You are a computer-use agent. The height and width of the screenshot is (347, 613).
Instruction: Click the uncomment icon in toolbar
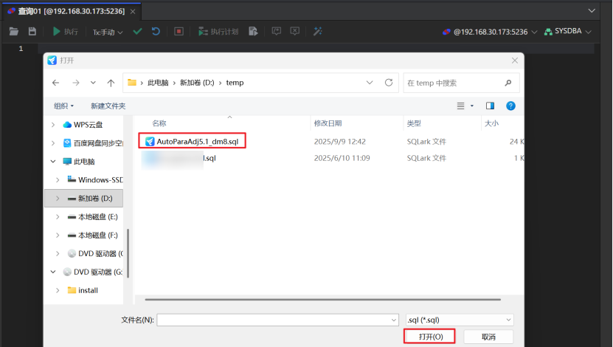295,31
